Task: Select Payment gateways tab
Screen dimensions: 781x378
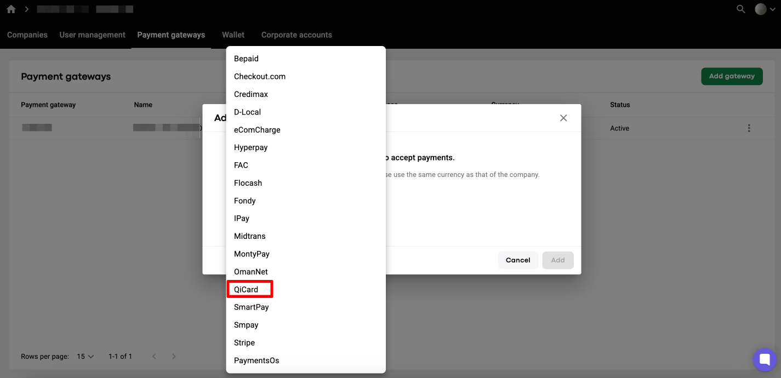Action: tap(171, 35)
